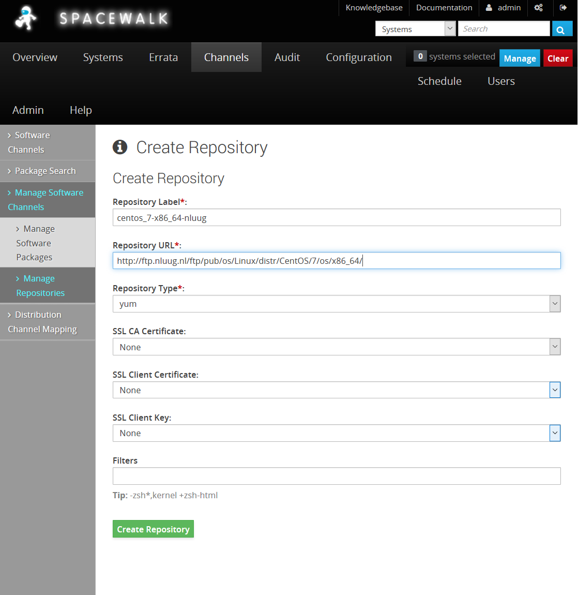The height and width of the screenshot is (595, 578).
Task: Expand the SSL Client Certificate dropdown
Action: point(336,390)
